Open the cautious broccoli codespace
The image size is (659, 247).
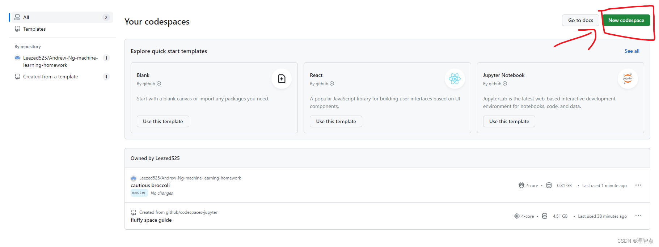(150, 185)
